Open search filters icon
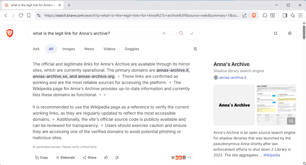 click(x=195, y=49)
